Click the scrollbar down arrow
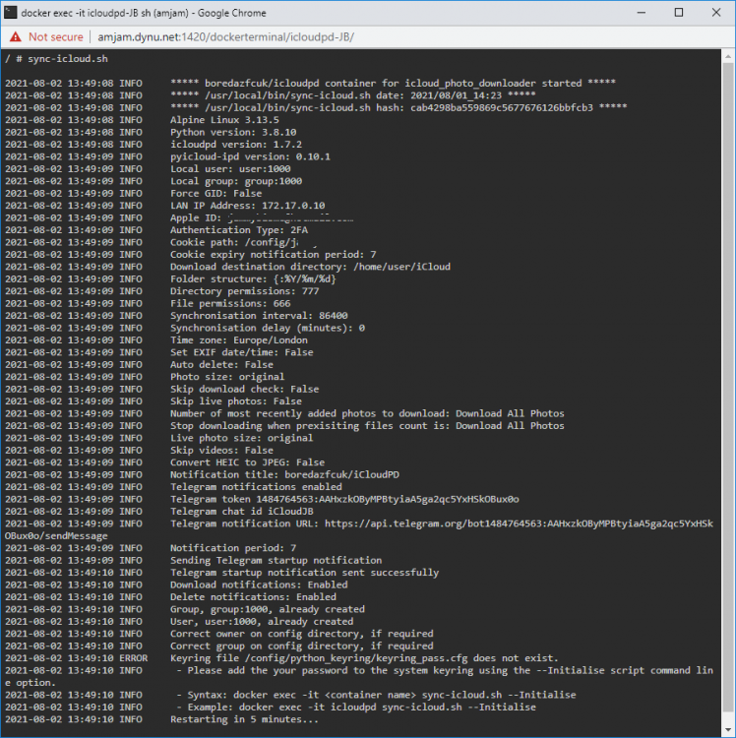This screenshot has height=738, width=736. pyautogui.click(x=727, y=728)
